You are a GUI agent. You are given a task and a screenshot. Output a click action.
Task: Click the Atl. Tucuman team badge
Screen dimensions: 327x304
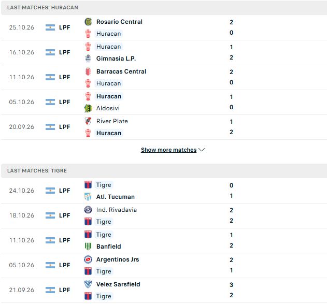[x=88, y=197]
